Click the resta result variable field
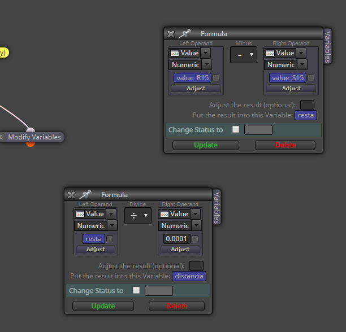This screenshot has height=332, width=346. click(x=306, y=115)
